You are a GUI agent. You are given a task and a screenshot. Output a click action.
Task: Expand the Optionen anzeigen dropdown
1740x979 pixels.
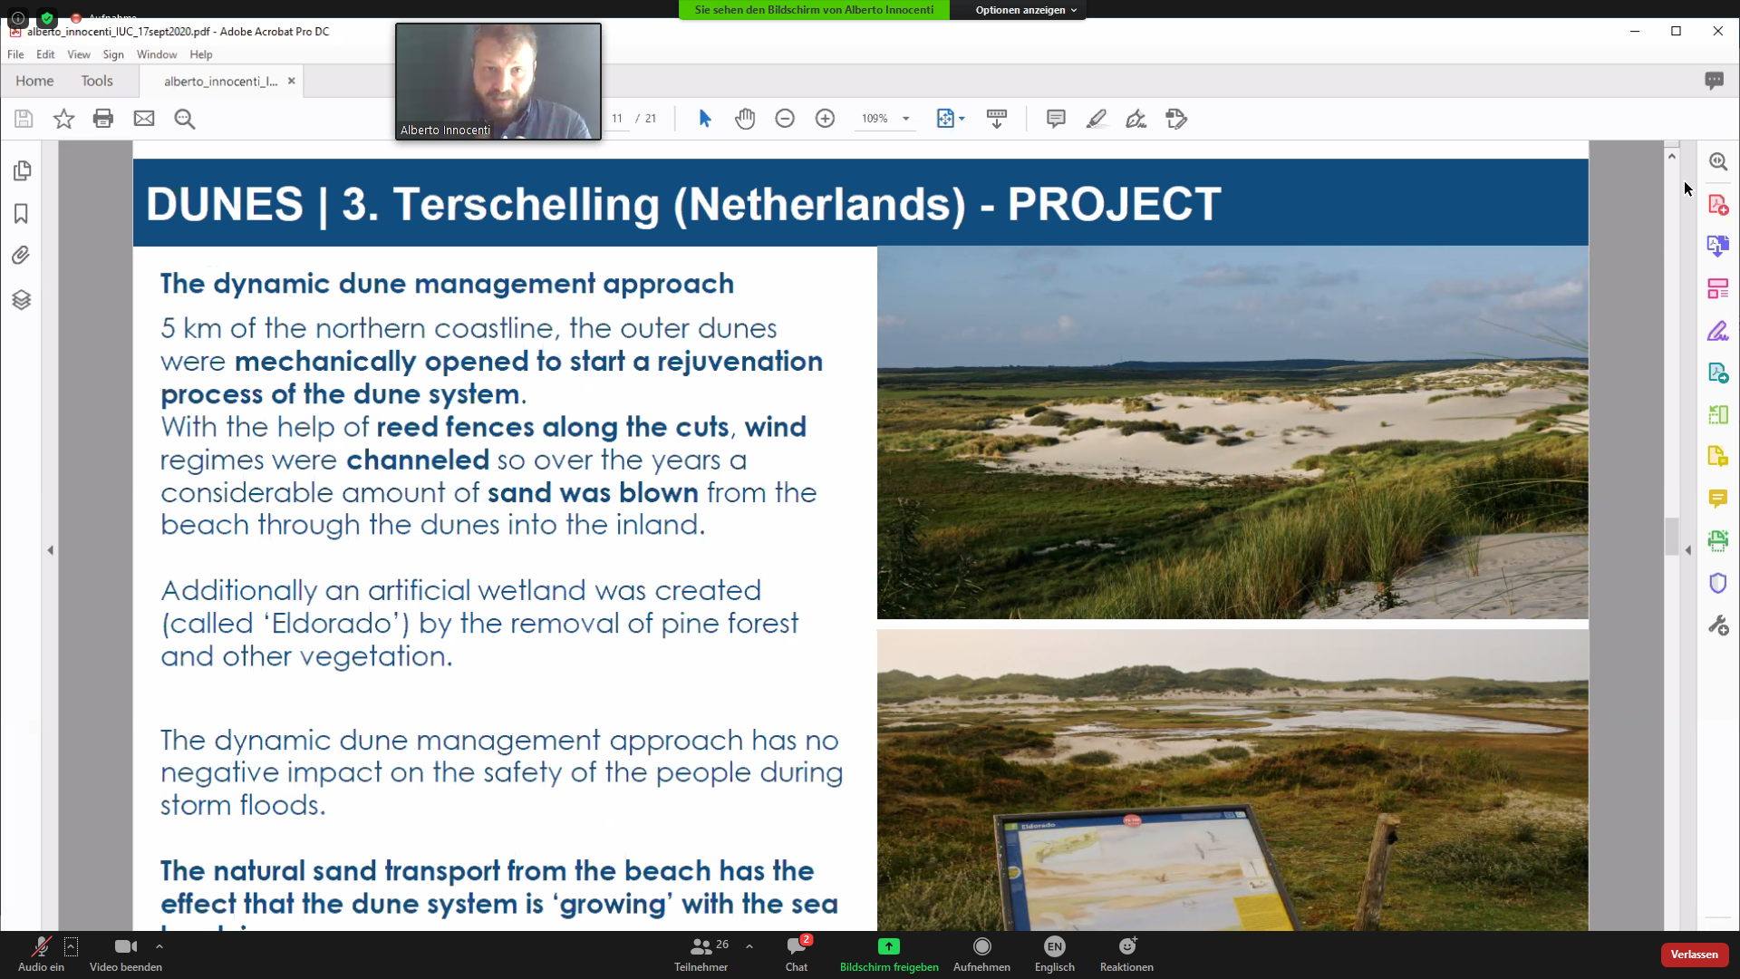pyautogui.click(x=1026, y=10)
